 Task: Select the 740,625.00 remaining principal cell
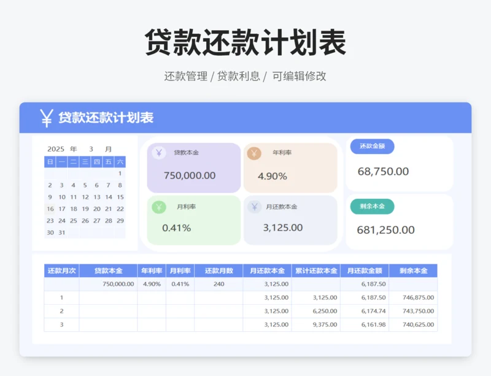click(x=413, y=324)
